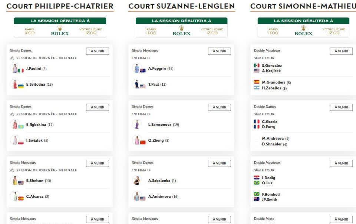Click the Spanish flag beside C.Alcaraz
Screen dimensions: 356x224
click(x=21, y=198)
